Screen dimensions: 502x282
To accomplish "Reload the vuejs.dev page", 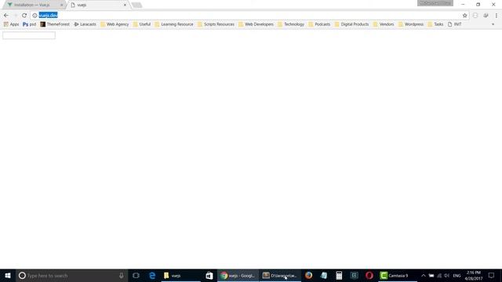I will click(24, 16).
